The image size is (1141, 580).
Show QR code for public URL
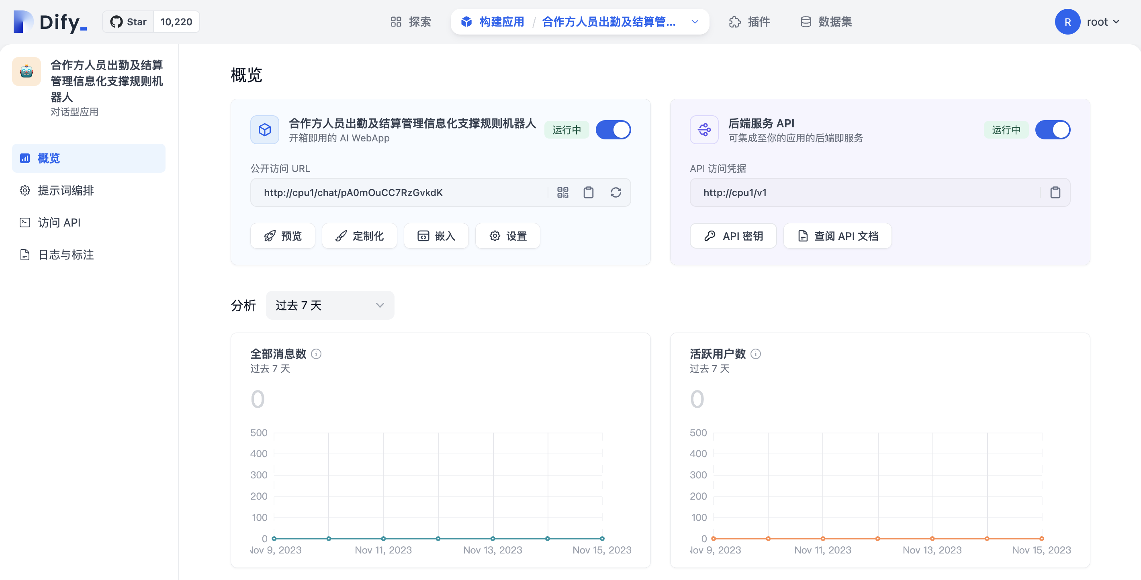click(562, 192)
